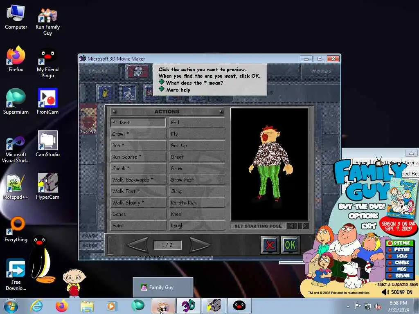Preview the Jump action
Viewport: 419px width, 314px height.
tap(197, 191)
